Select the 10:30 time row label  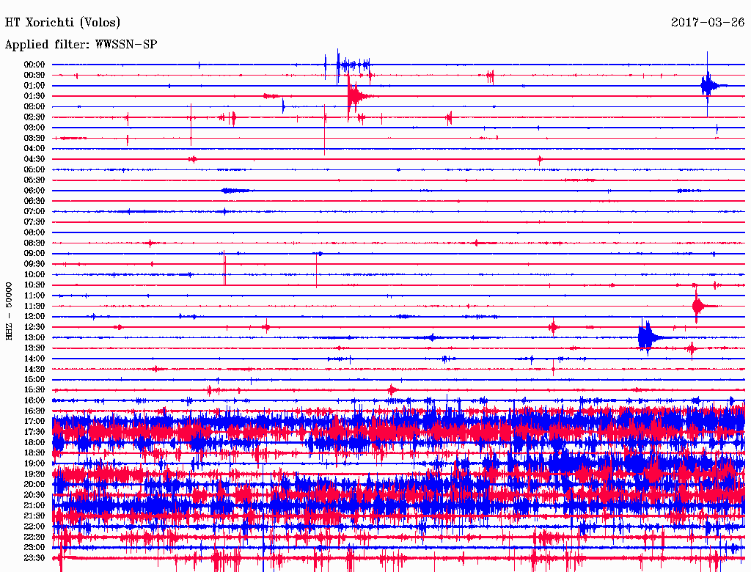click(x=34, y=285)
